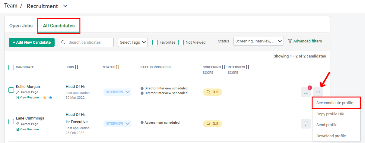
Task: Open the comment icon for Lane Cummings
Action: (306, 123)
